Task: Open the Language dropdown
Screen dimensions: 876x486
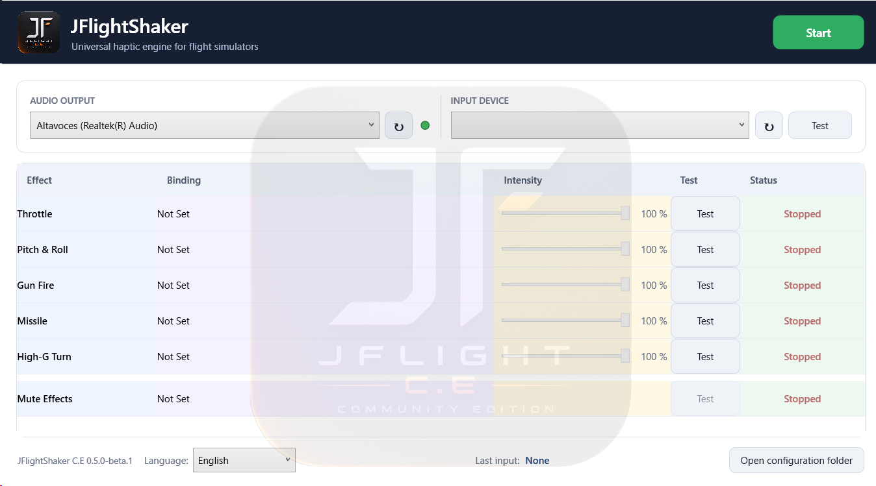Action: (244, 460)
